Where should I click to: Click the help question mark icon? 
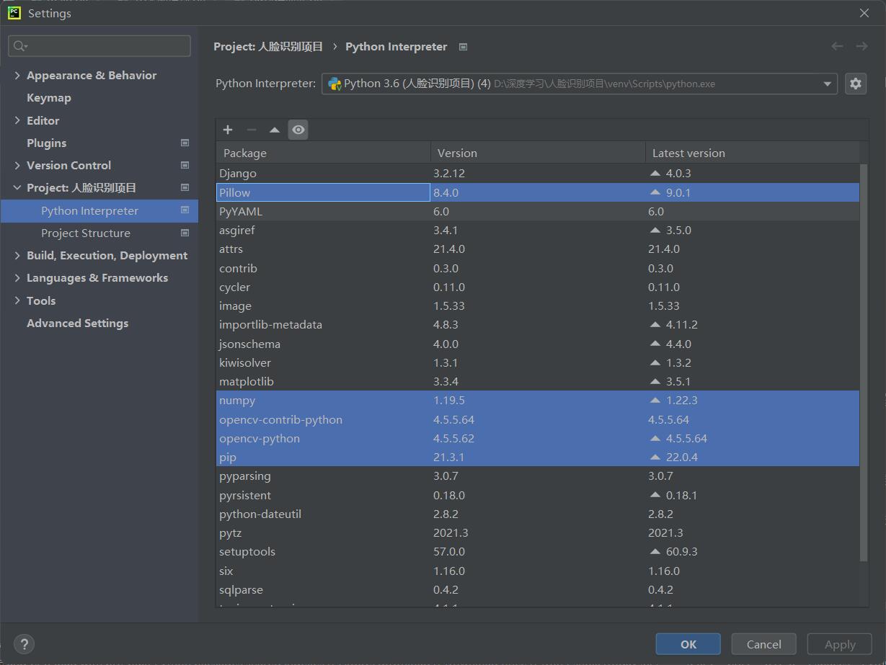click(x=24, y=644)
